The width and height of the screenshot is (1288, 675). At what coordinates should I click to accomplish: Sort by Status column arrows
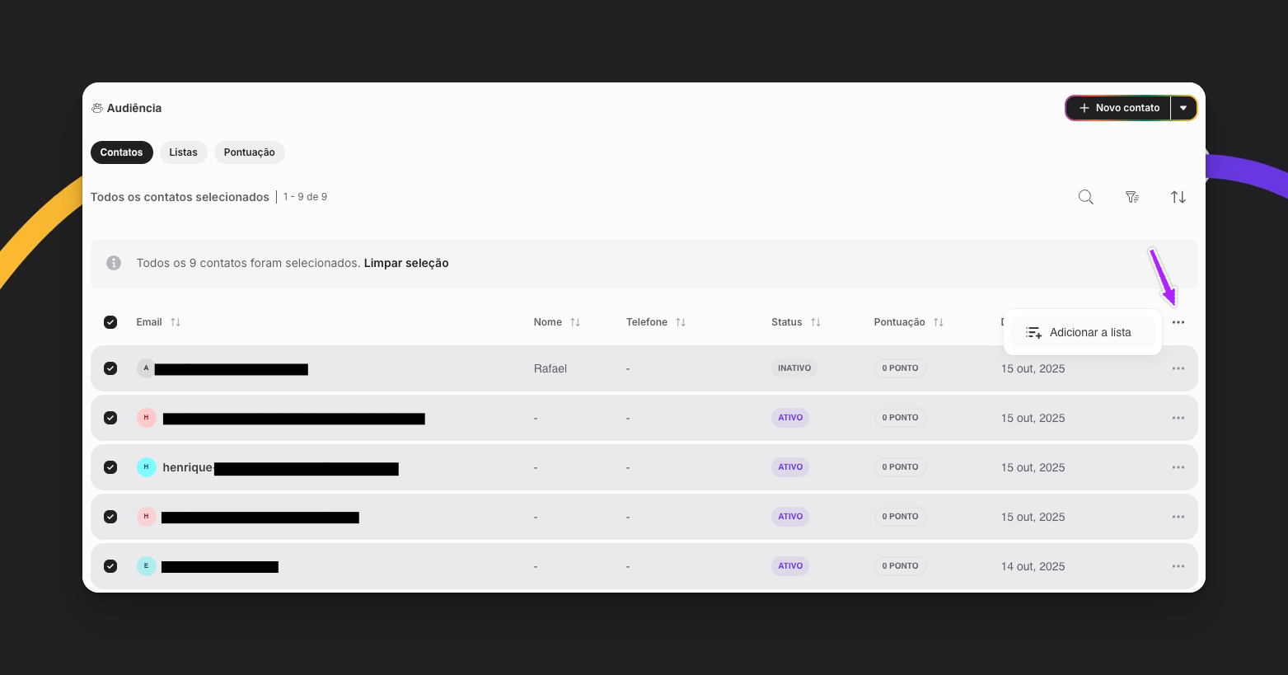pos(815,322)
